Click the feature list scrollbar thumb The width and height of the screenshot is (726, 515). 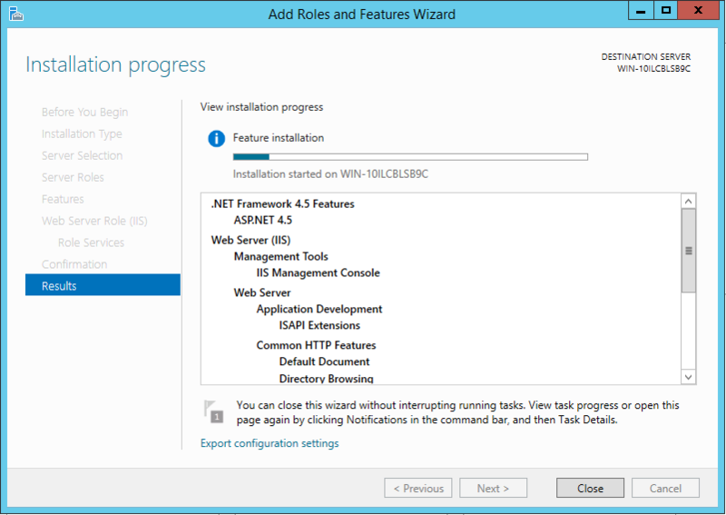tap(688, 251)
